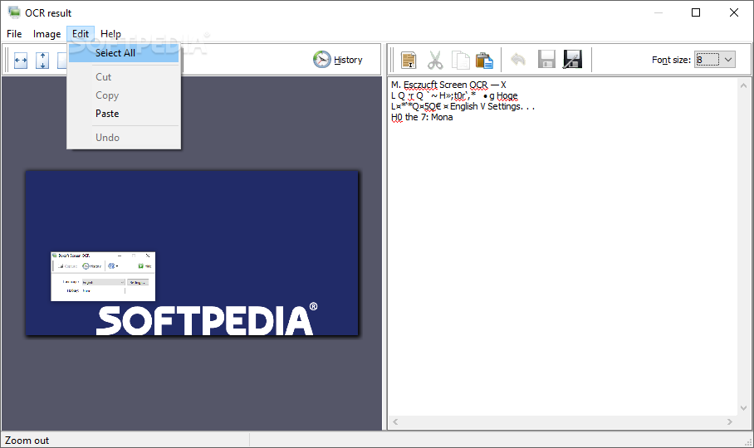Click the clipboard paste icon
754x448 pixels.
pyautogui.click(x=484, y=60)
